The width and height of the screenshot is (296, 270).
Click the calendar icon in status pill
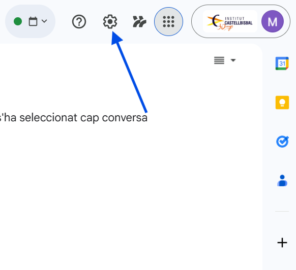[33, 21]
